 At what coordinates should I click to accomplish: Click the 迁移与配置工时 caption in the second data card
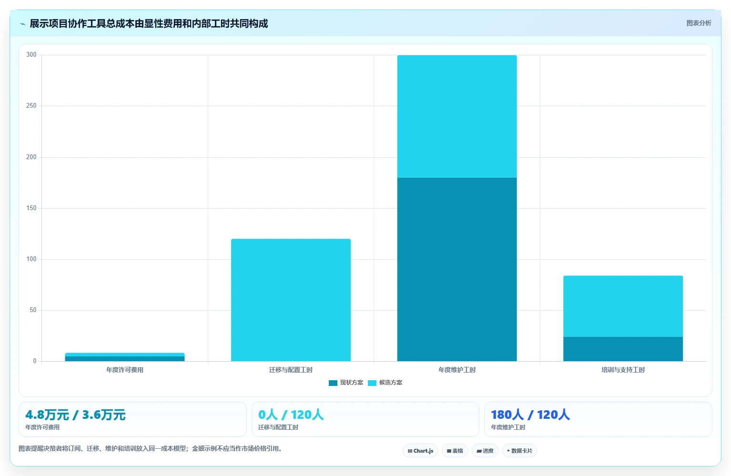(278, 427)
